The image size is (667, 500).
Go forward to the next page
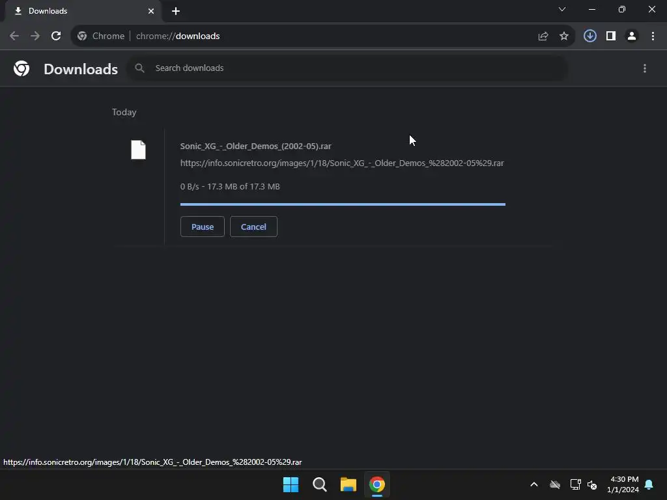click(35, 36)
